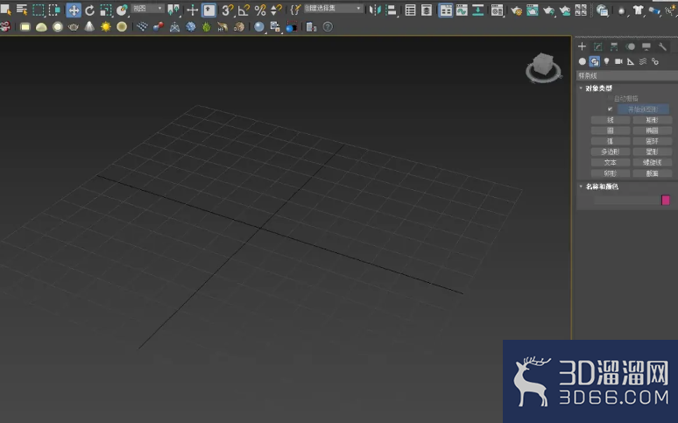The height and width of the screenshot is (423, 678).
Task: Switch to the Utilities wrench tab
Action: point(662,46)
